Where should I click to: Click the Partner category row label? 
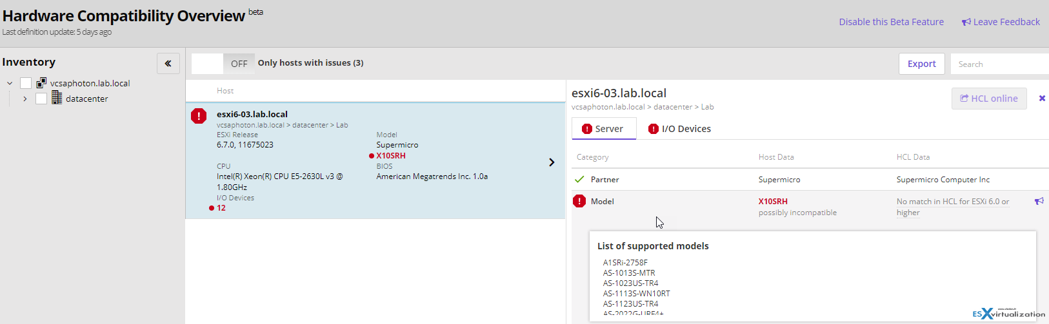point(604,180)
